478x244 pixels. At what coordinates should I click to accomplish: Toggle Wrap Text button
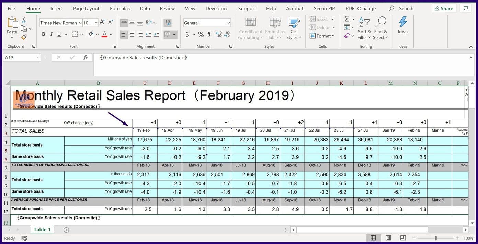click(x=168, y=23)
